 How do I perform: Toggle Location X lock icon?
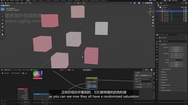point(183,47)
